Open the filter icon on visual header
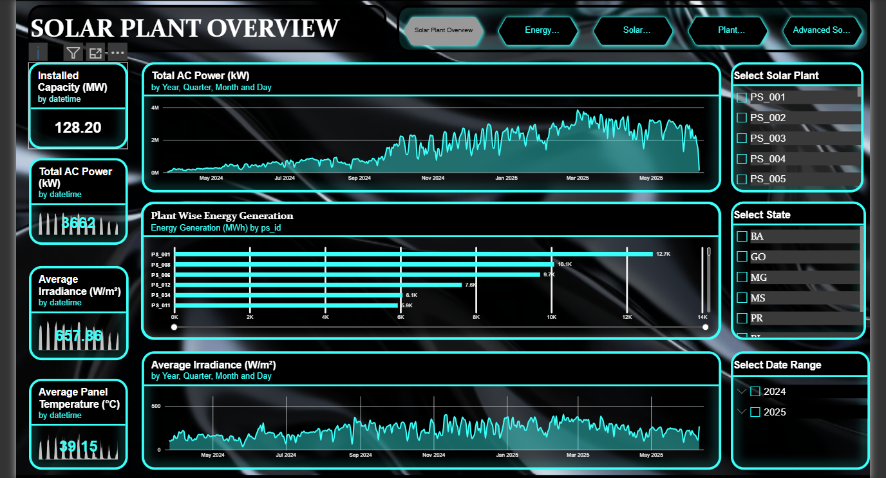886x478 pixels. pos(73,53)
